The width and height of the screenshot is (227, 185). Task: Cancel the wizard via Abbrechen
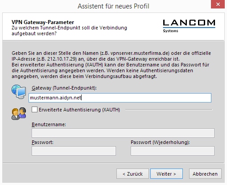coord(205,174)
